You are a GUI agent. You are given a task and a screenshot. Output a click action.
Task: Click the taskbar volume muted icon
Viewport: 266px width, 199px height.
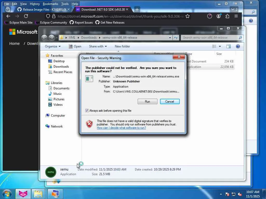coord(240,194)
